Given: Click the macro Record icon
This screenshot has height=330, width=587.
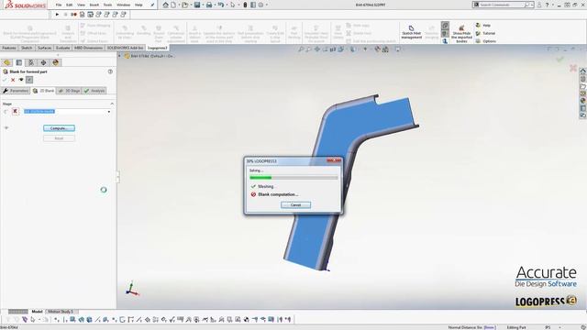Looking at the screenshot, I should pyautogui.click(x=73, y=15).
